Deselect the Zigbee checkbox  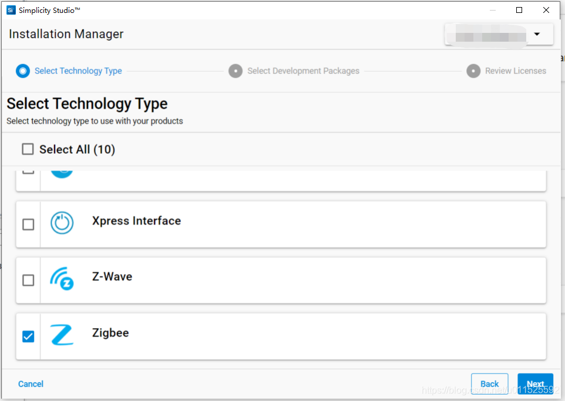click(28, 336)
